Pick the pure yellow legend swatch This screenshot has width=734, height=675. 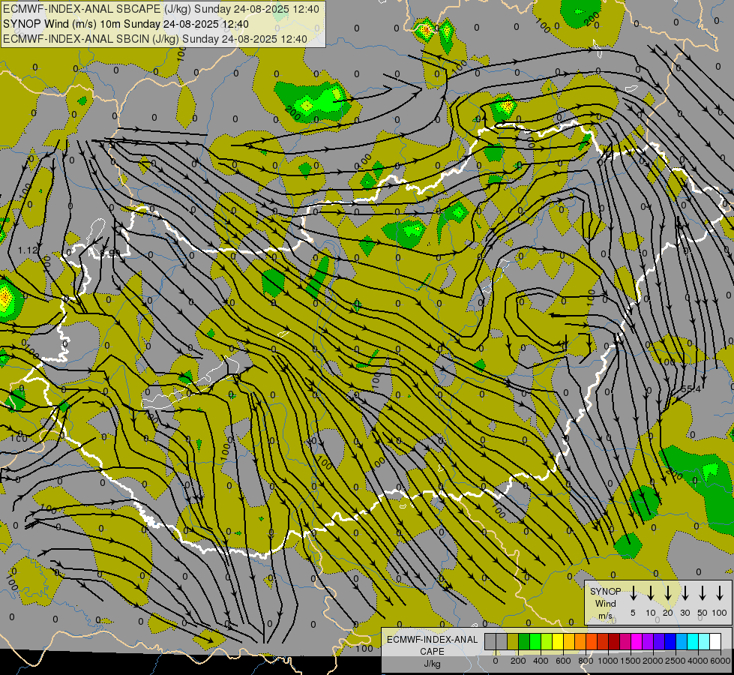(558, 641)
